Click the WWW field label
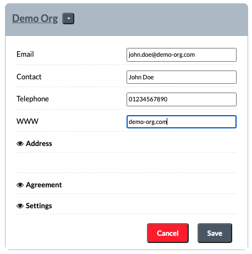This screenshot has height=254, width=252. 28,121
